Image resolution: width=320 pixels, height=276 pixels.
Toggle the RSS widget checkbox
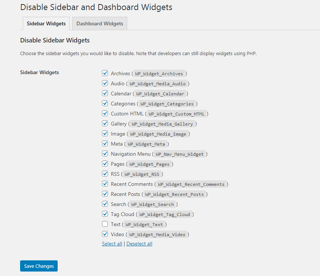105,174
